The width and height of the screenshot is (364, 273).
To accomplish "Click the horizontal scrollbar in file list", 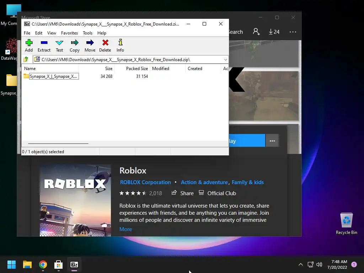I will tap(58, 144).
